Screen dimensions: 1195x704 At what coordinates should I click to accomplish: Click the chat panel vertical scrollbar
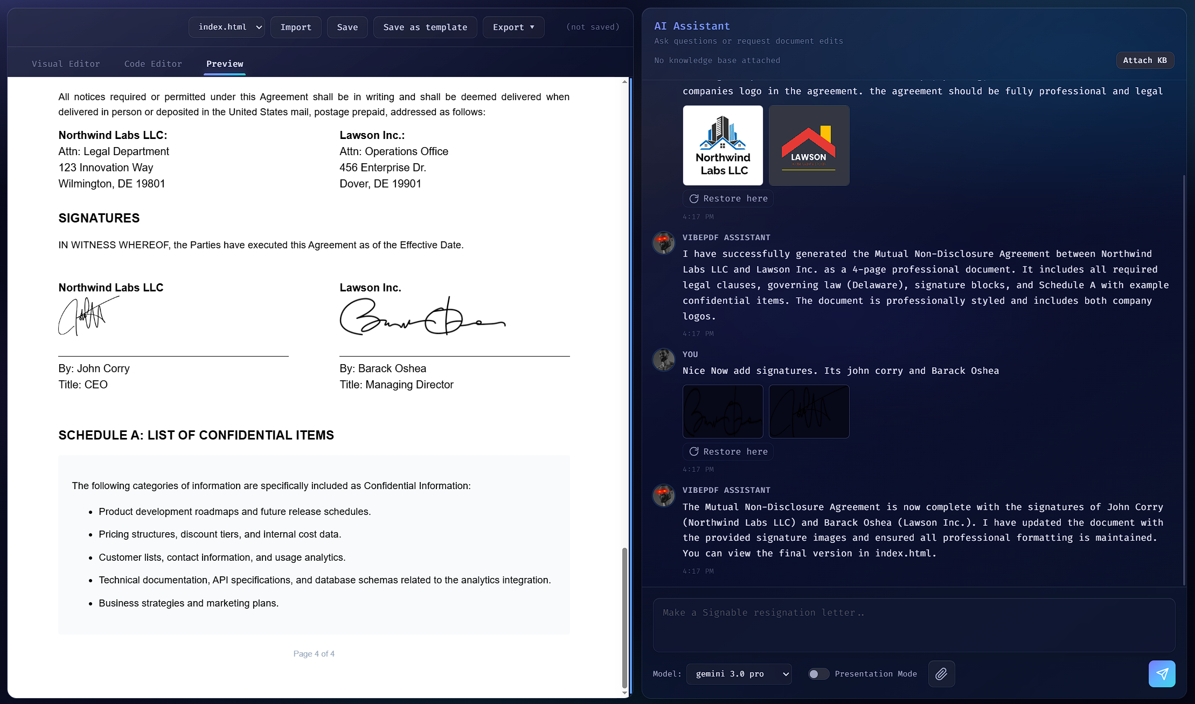point(1184,380)
